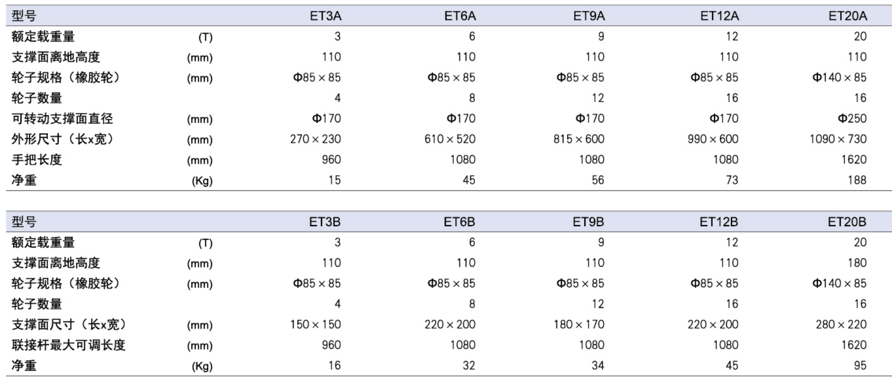
Task: Click the 可转动支撑面直径 row label
Action: click(x=62, y=119)
